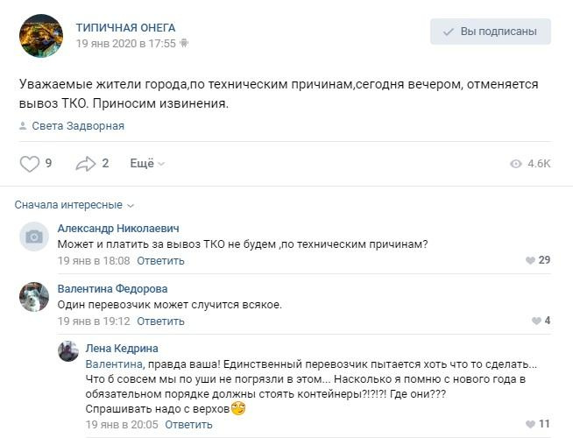Toggle the Вы подписаны subscription button

click(490, 32)
